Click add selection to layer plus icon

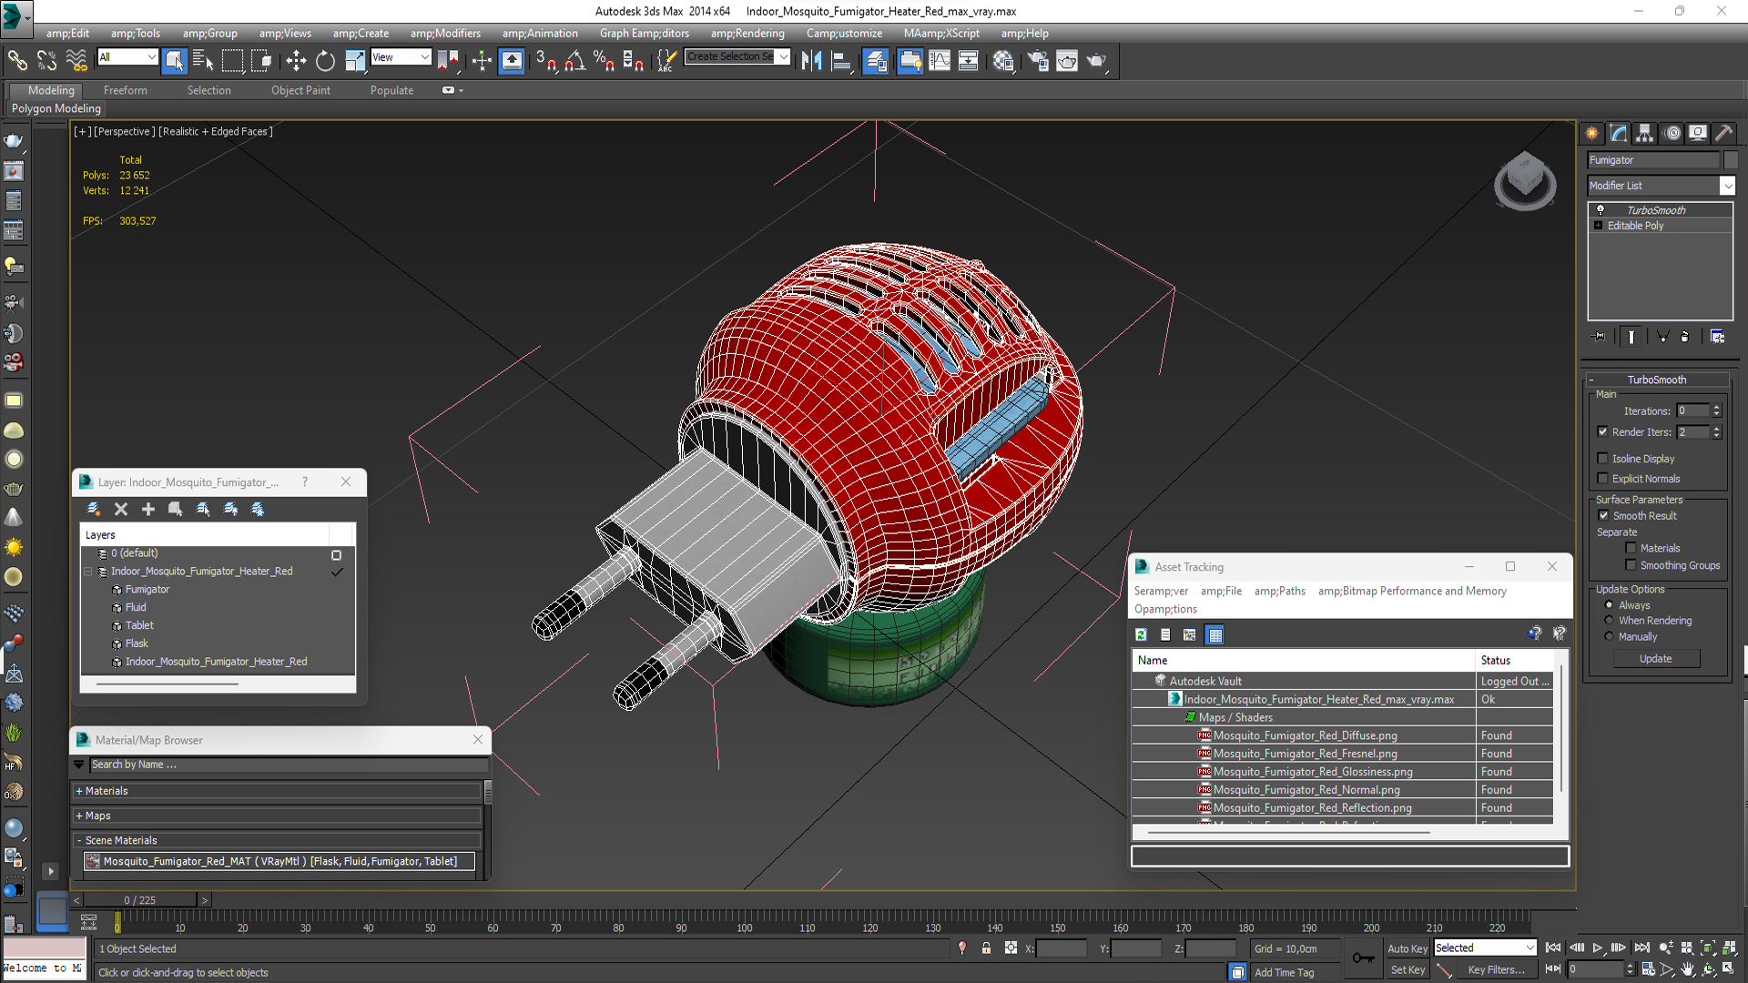148,509
